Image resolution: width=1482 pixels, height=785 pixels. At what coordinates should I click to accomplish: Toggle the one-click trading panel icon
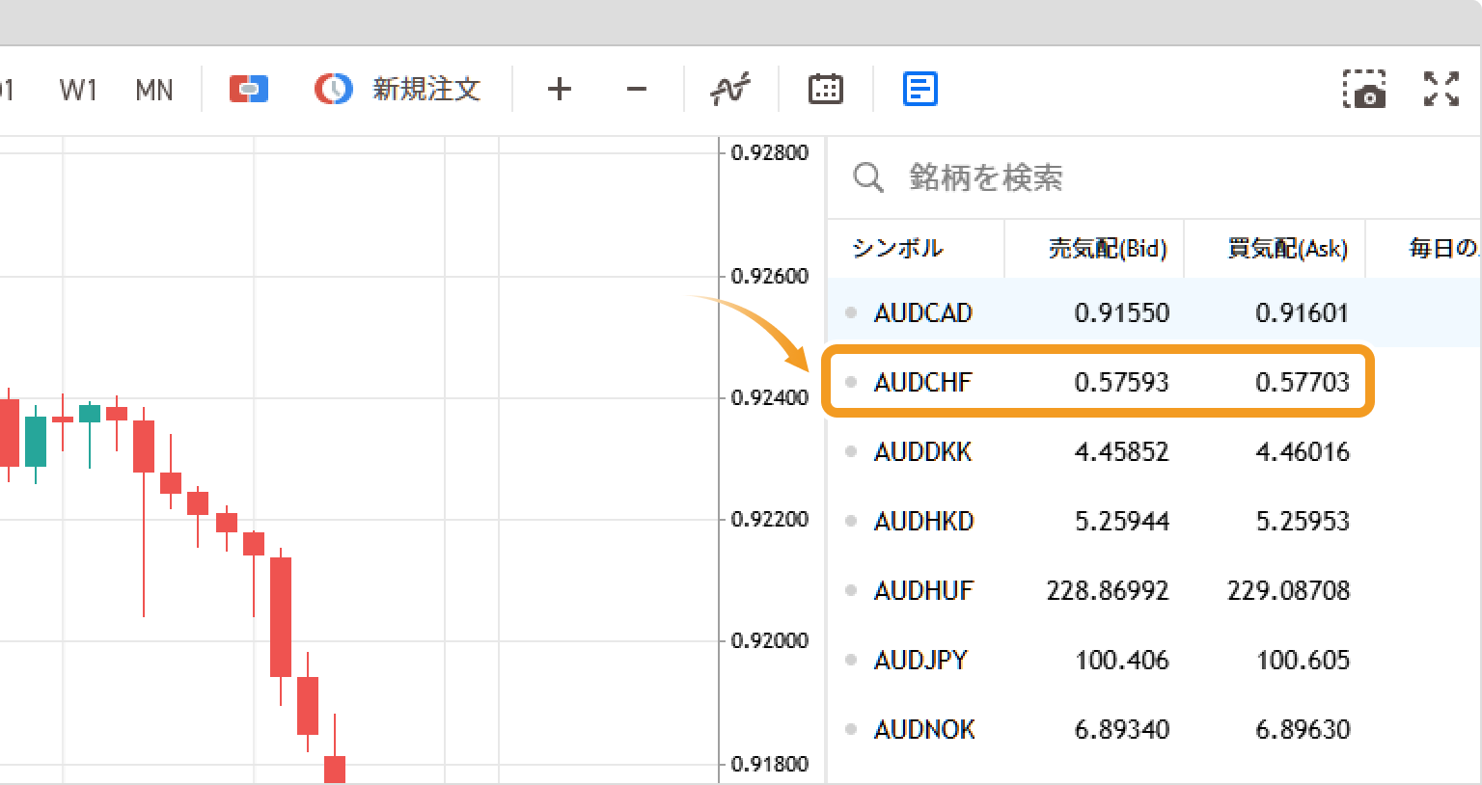click(249, 90)
